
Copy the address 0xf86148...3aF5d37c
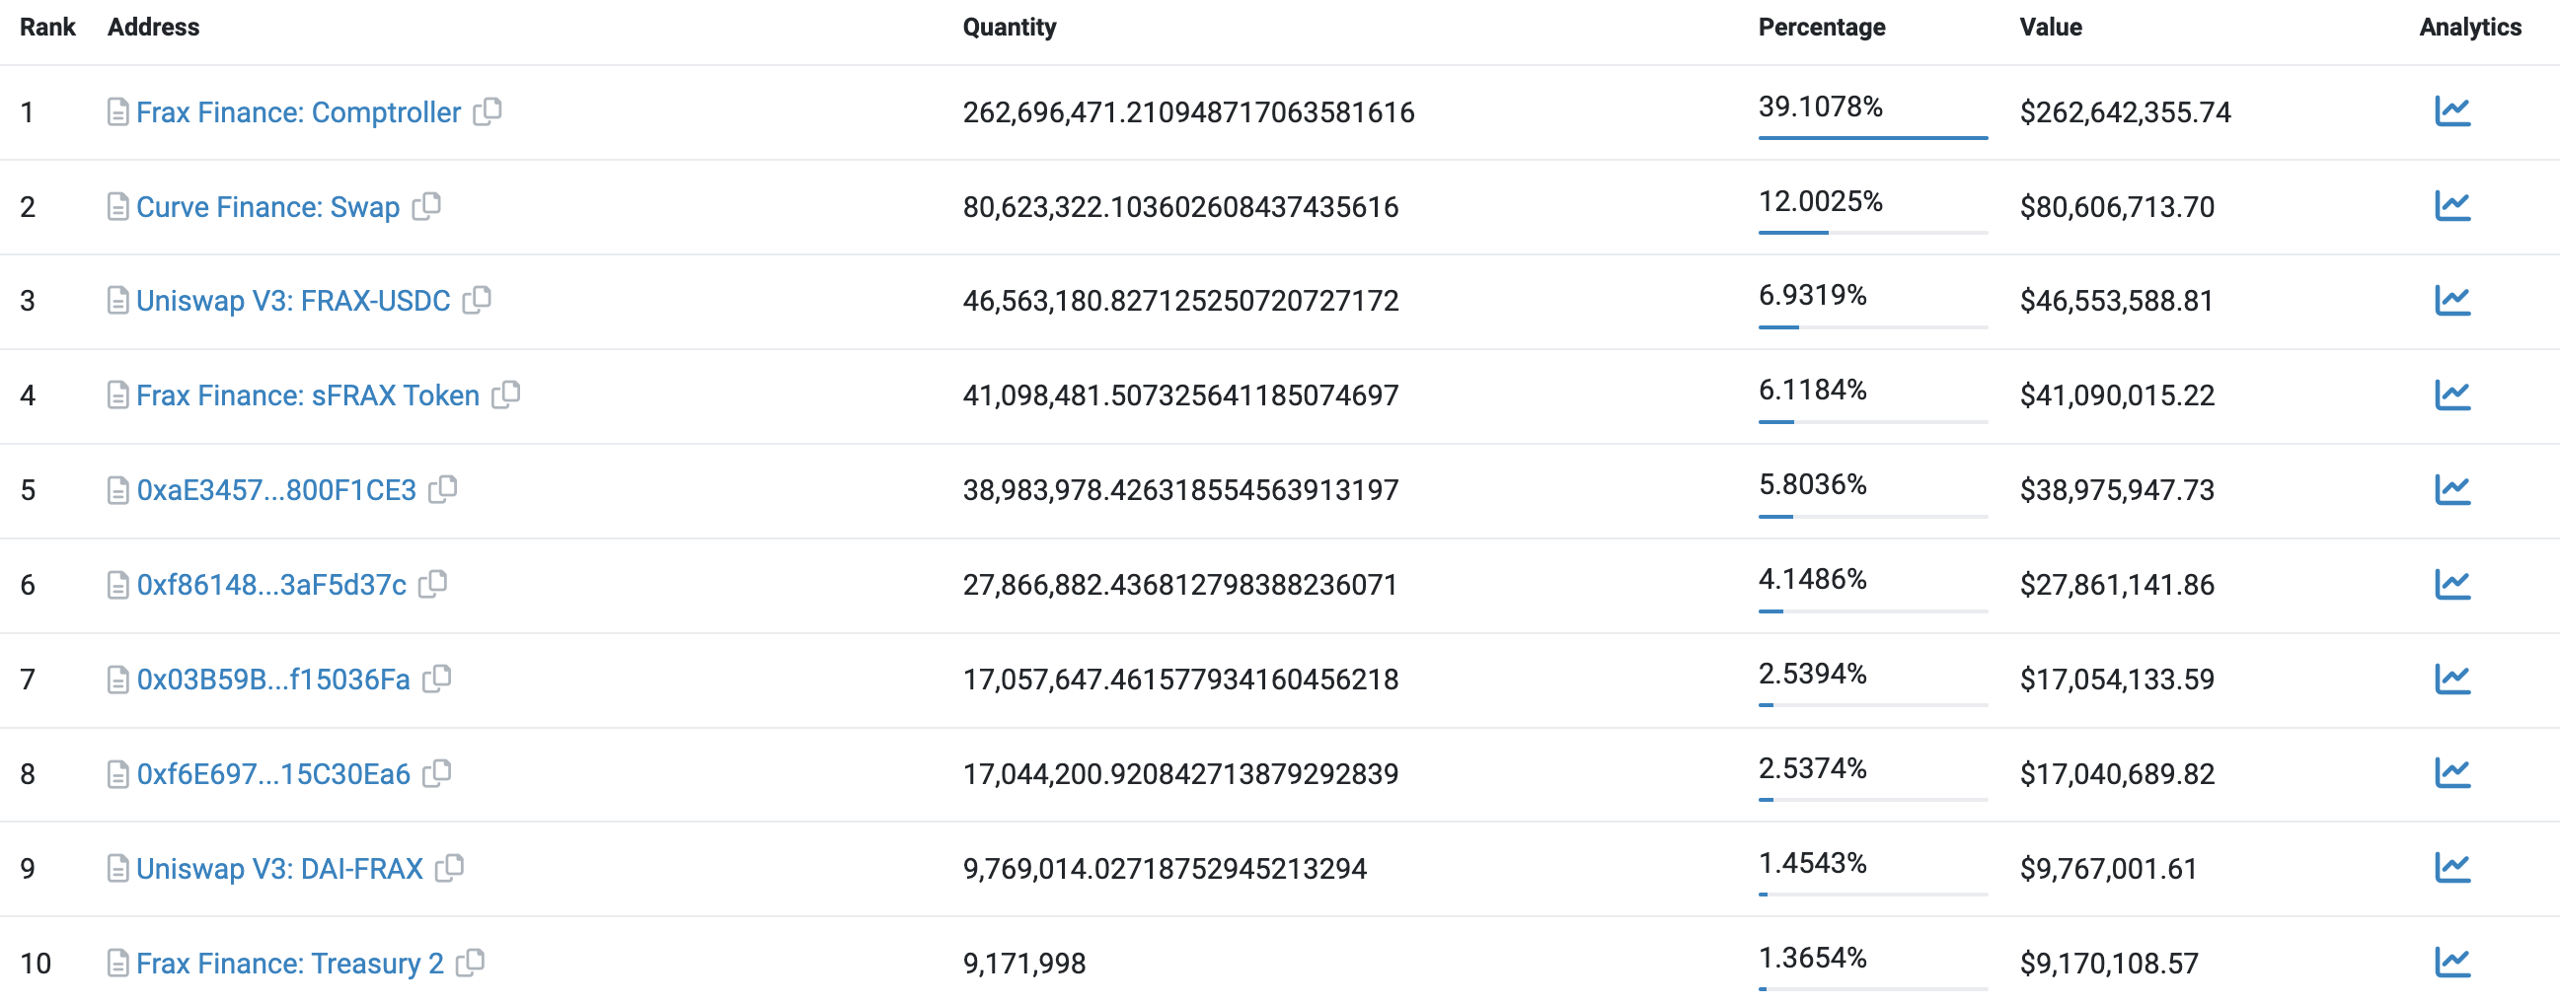pos(434,584)
